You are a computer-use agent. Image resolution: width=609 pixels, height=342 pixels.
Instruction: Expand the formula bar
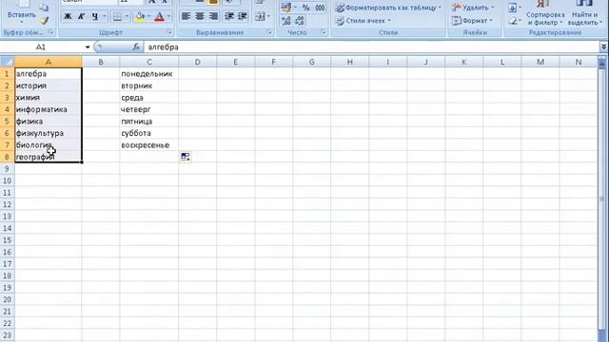pyautogui.click(x=603, y=47)
